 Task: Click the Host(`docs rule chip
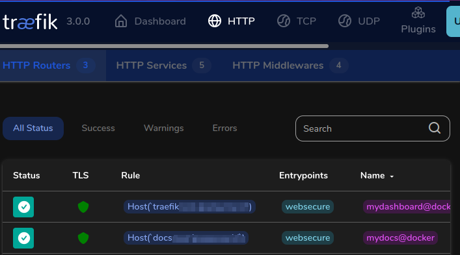click(186, 237)
